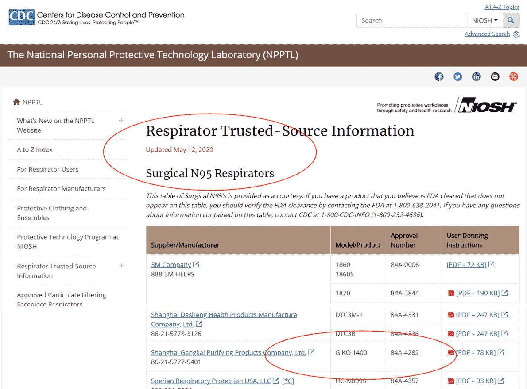Click PDF icon in GIKO 1400 row

451,353
